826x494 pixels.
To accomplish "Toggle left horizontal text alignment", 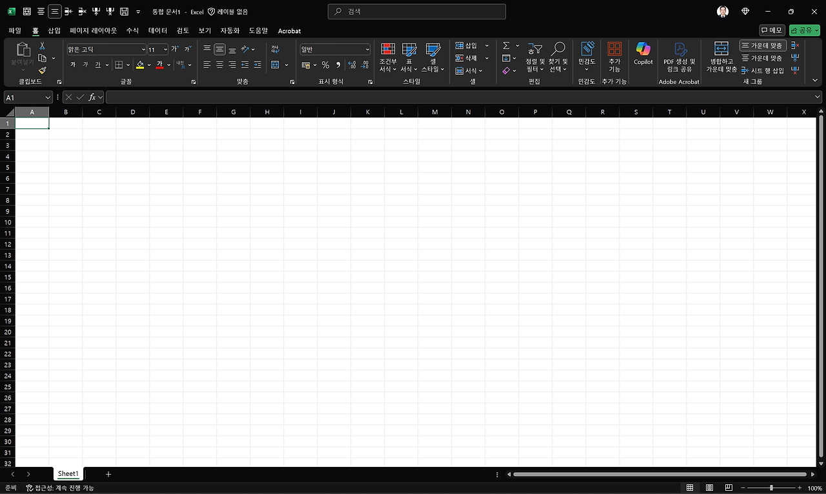I will (x=207, y=65).
